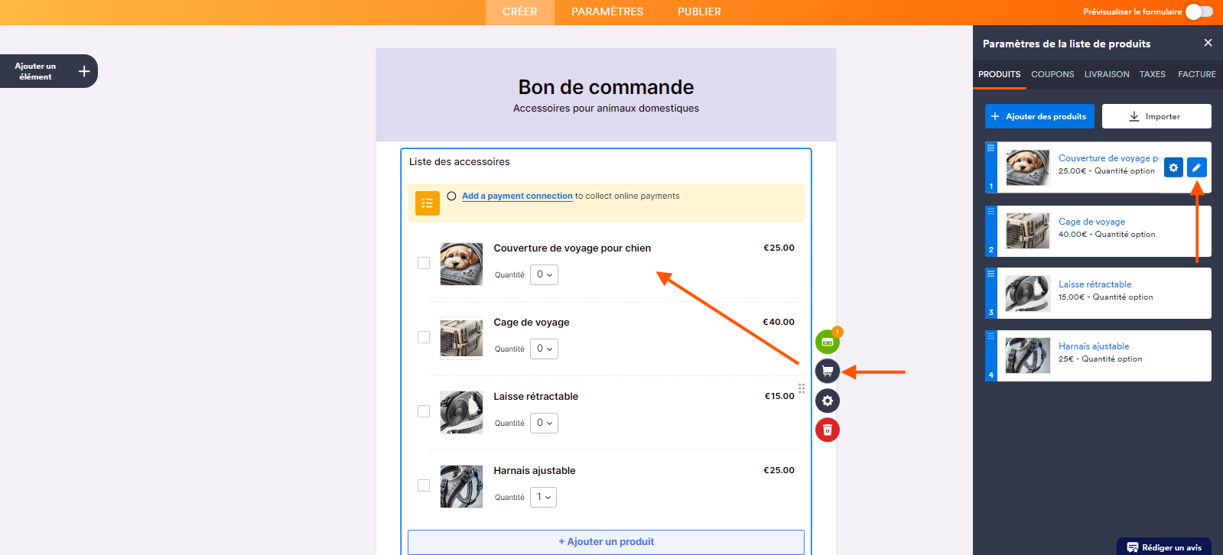Check the Laisse rétractable checkbox
The width and height of the screenshot is (1223, 555).
424,411
